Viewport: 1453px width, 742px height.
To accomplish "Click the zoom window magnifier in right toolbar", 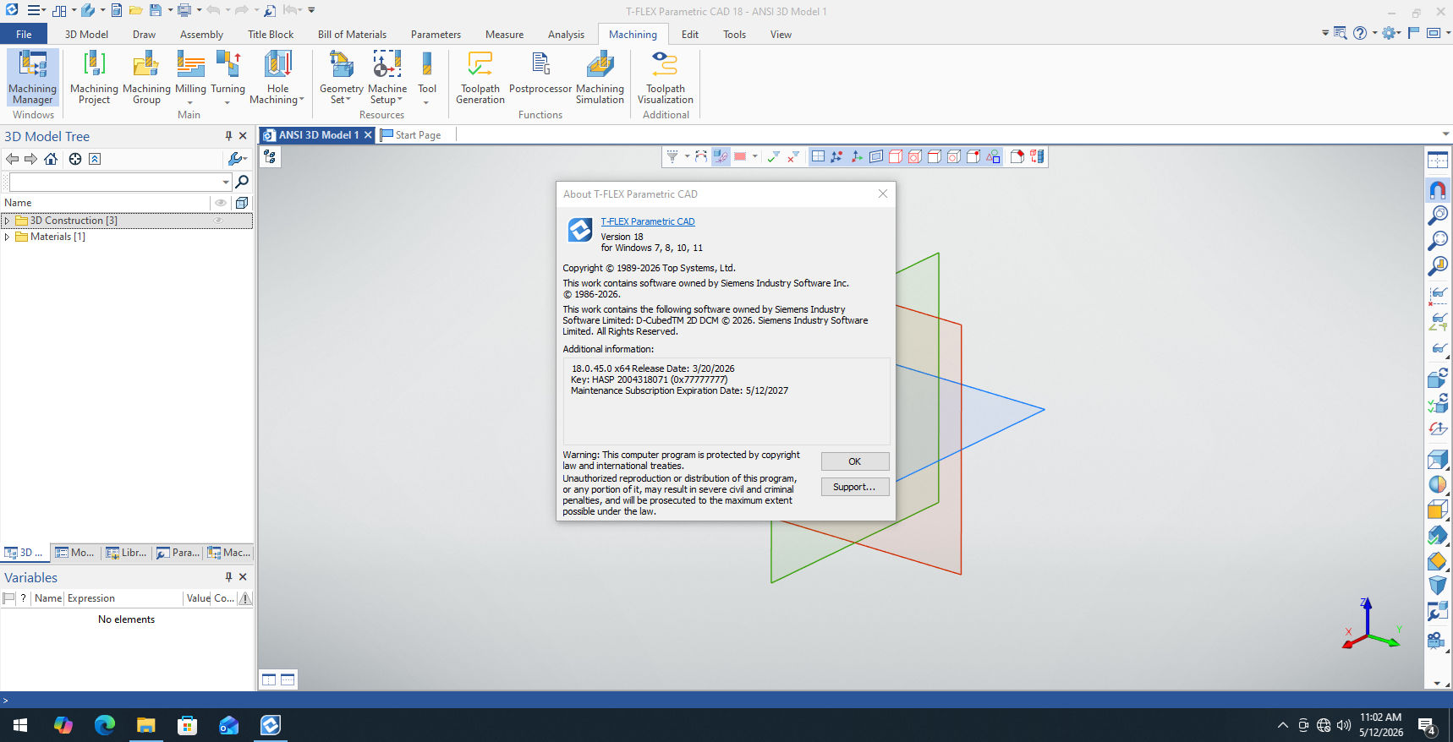I will click(1438, 215).
